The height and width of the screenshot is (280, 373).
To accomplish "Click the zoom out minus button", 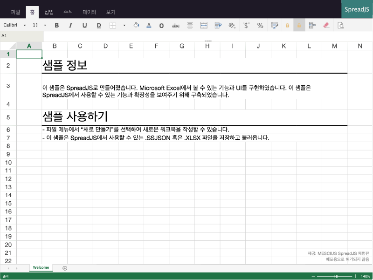I will [313, 276].
